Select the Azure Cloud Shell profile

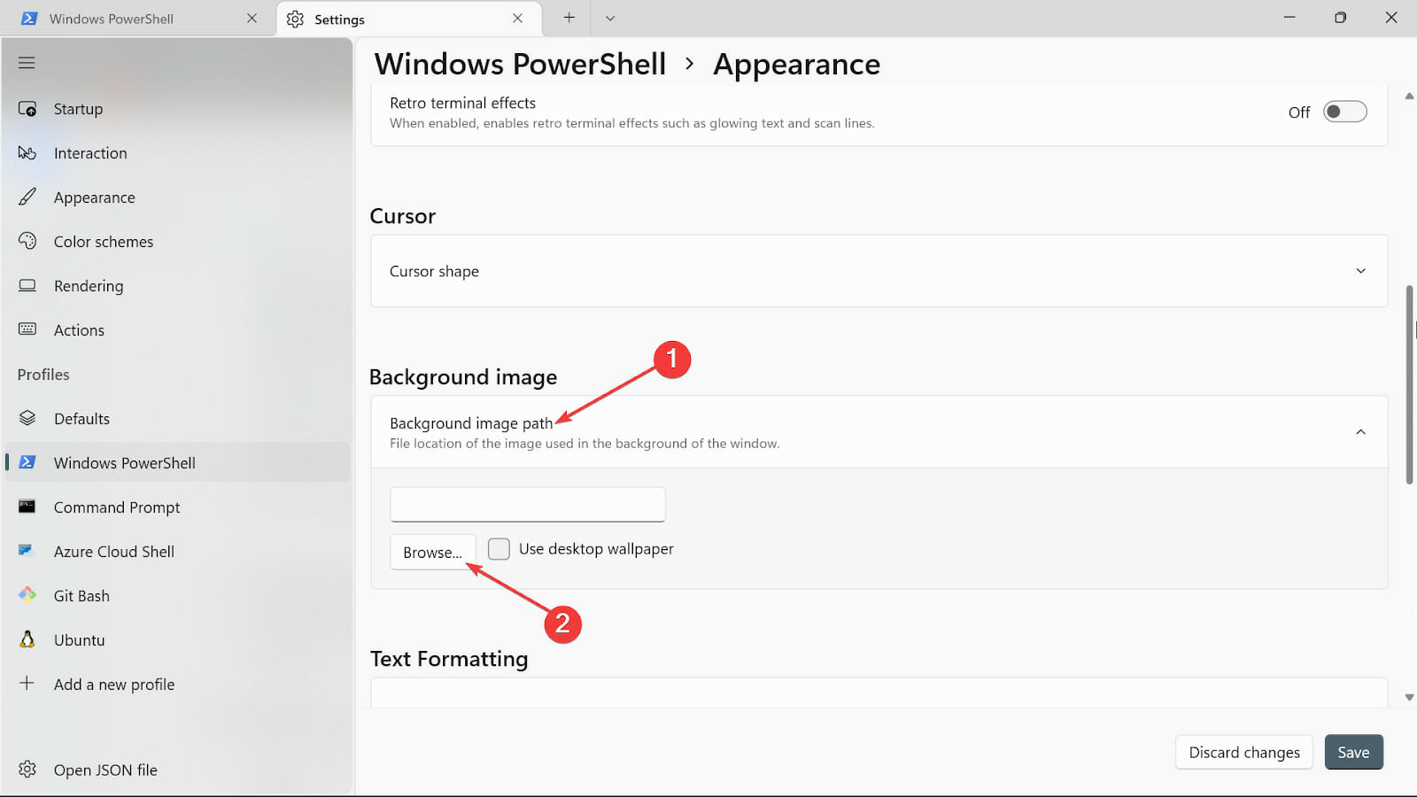point(177,552)
